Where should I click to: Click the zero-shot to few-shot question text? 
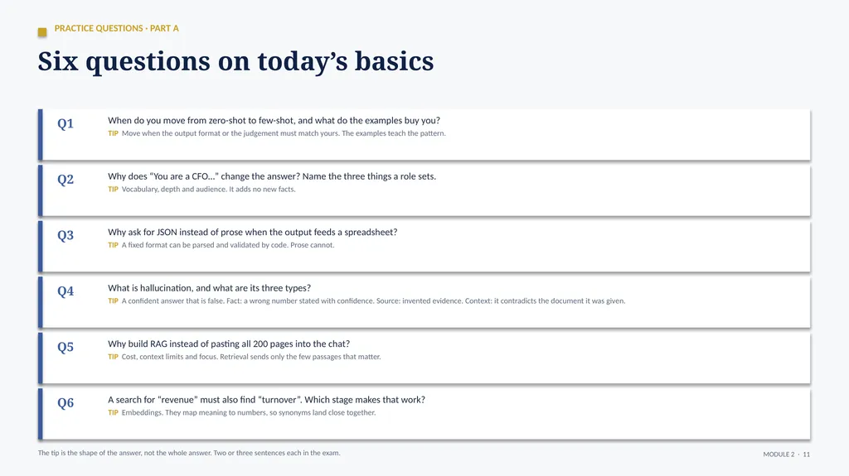(274, 121)
